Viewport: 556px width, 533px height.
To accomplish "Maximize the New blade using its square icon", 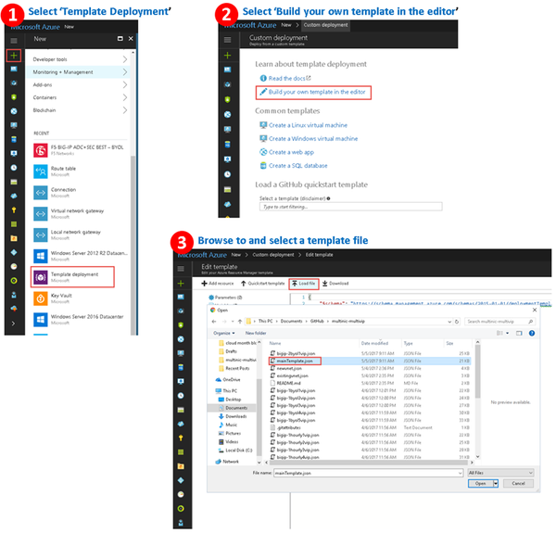I will [120, 39].
